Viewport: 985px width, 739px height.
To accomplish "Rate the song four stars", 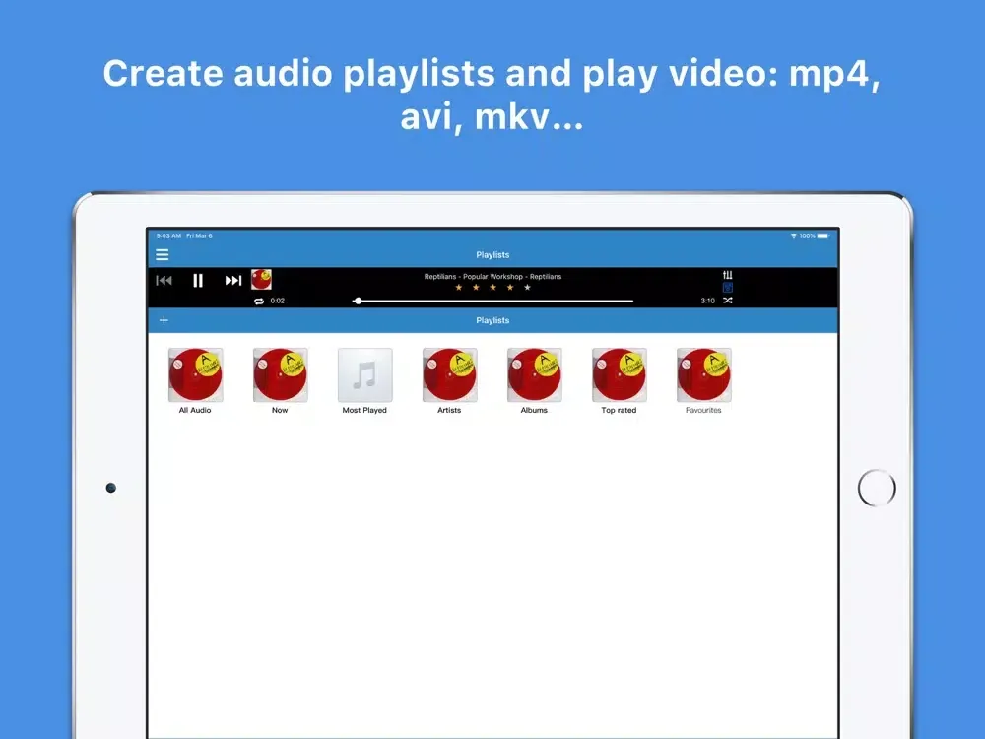I will point(510,287).
